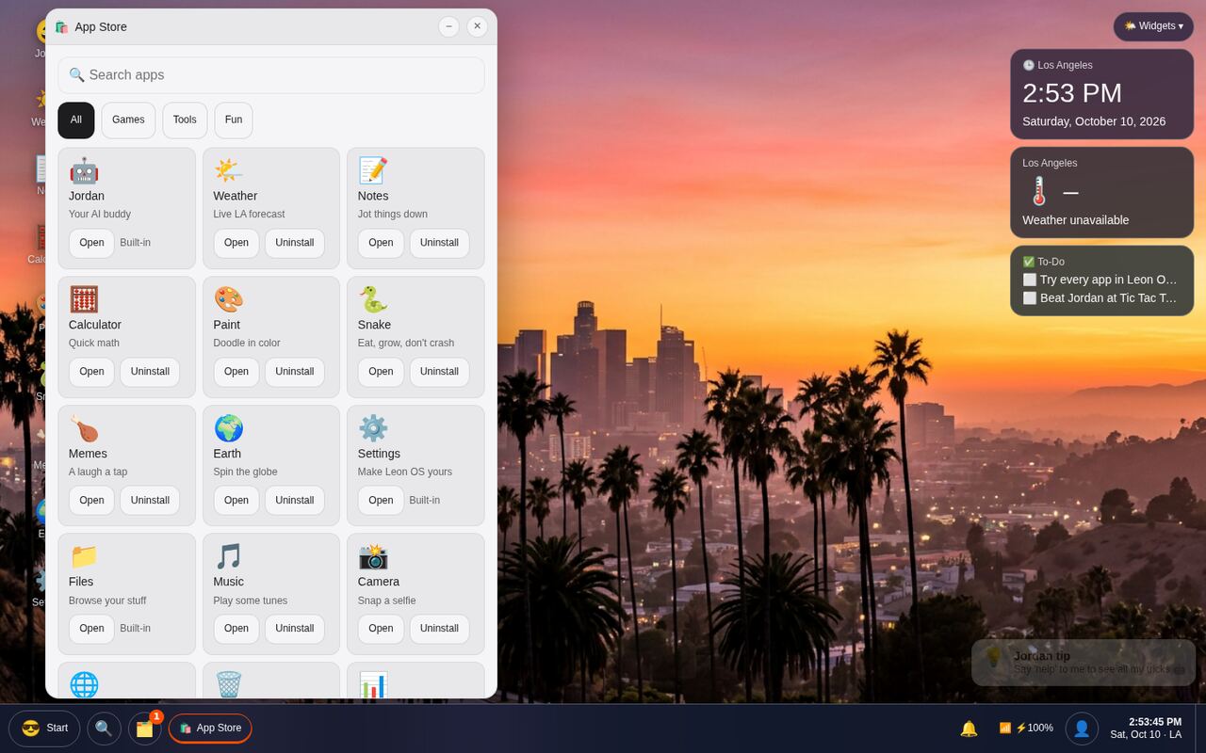Uninstall the Weather app
Image resolution: width=1206 pixels, height=753 pixels.
coord(295,243)
